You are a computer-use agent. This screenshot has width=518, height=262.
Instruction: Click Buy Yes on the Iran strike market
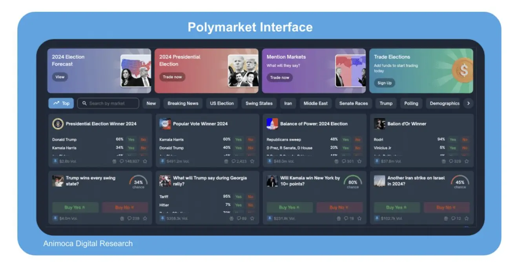coord(397,207)
